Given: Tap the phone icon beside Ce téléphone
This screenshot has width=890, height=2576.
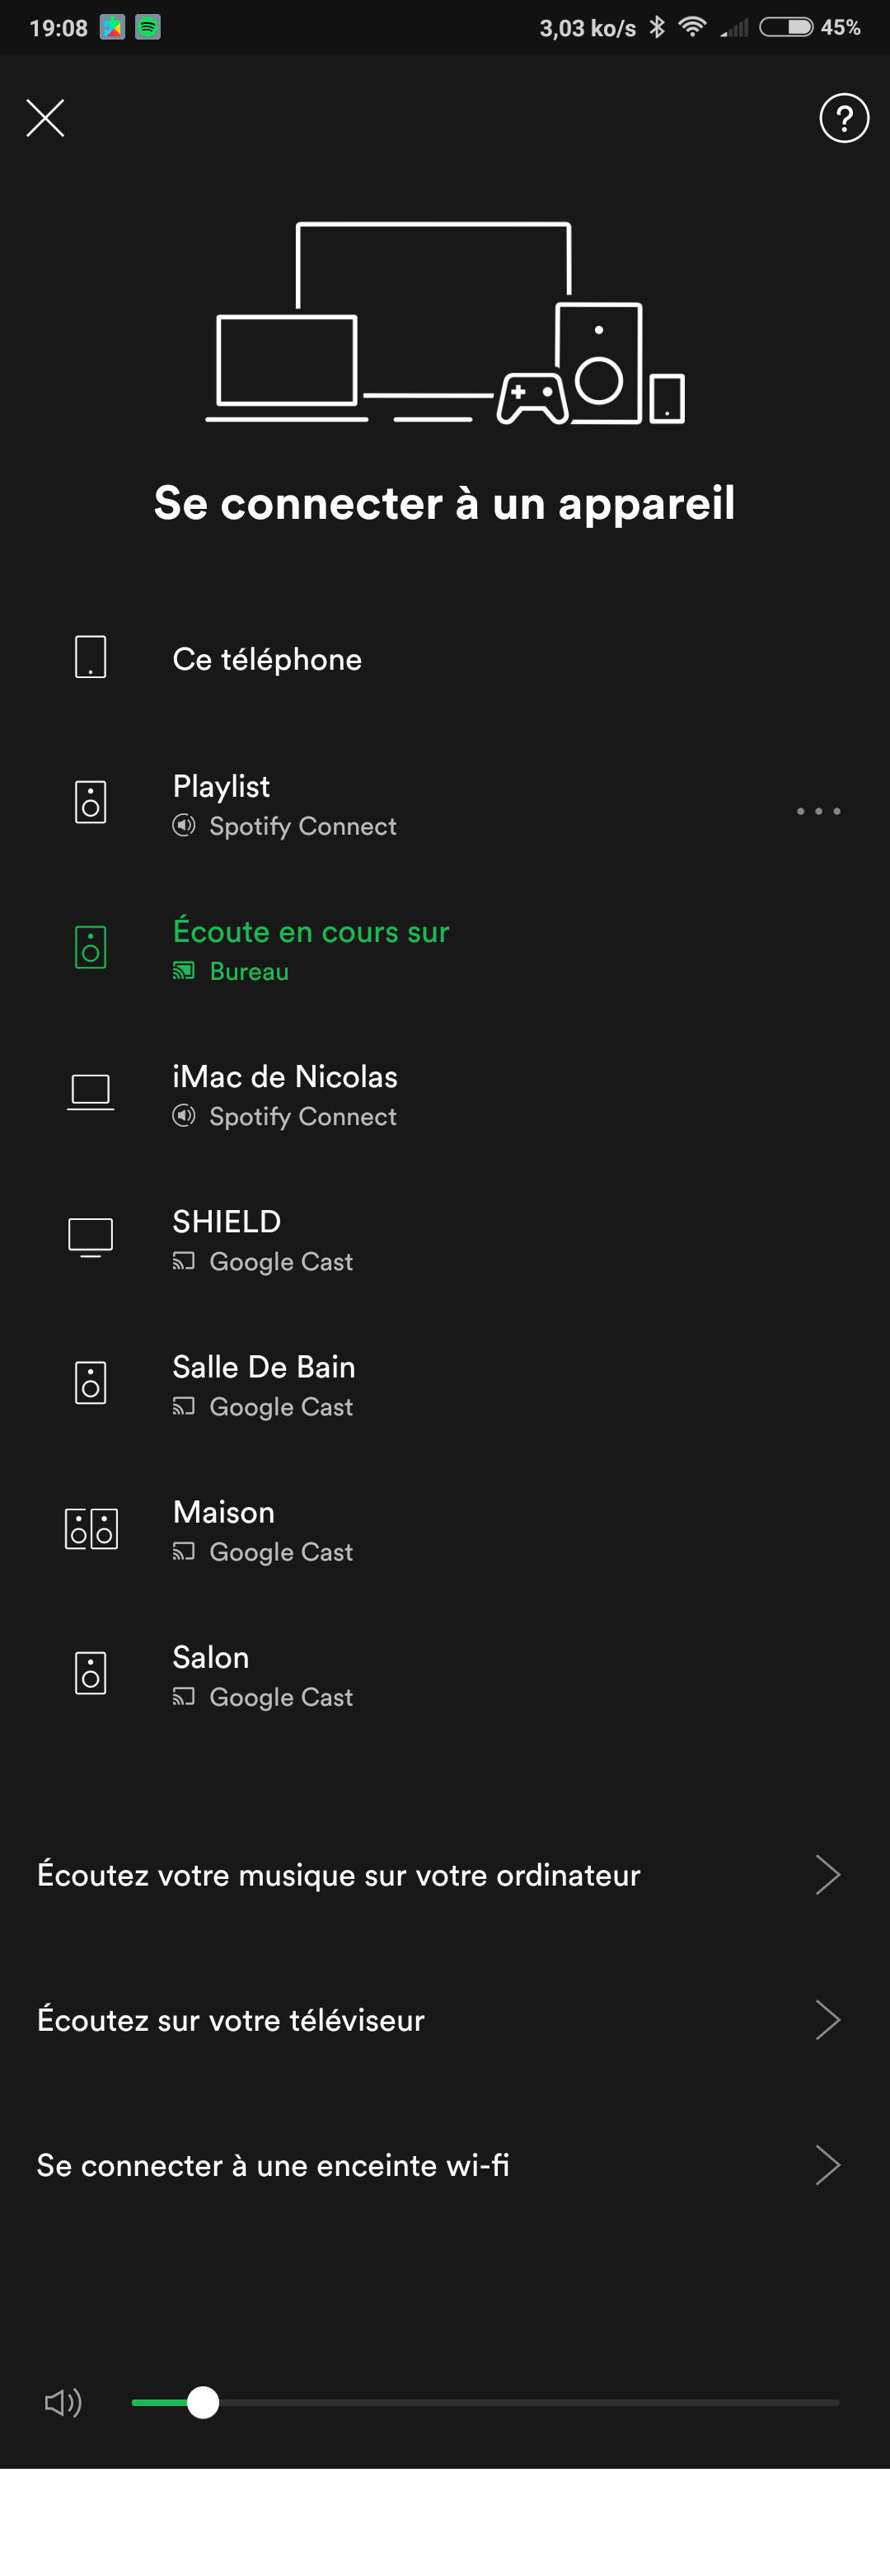Looking at the screenshot, I should coord(91,658).
